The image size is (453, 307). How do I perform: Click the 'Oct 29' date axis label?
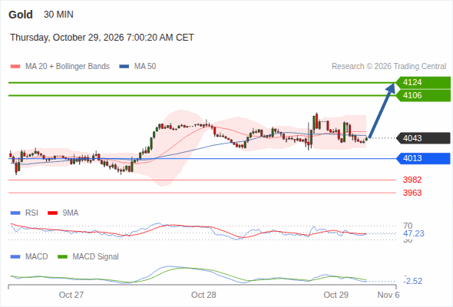[336, 295]
